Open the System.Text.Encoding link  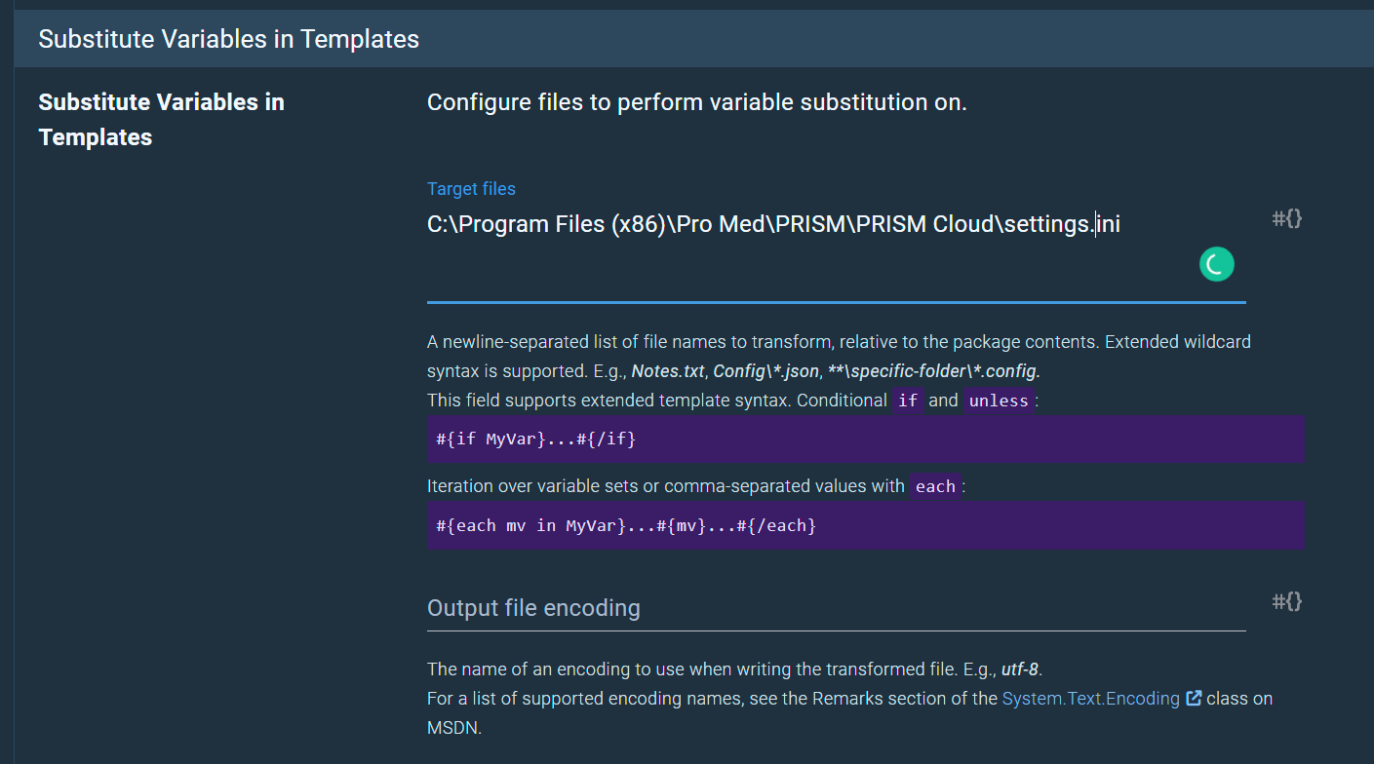1090,699
